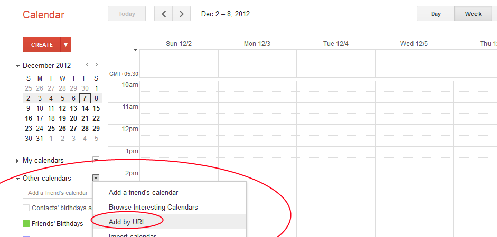Go to previous week with left arrow
The height and width of the screenshot is (237, 497).
pyautogui.click(x=163, y=14)
